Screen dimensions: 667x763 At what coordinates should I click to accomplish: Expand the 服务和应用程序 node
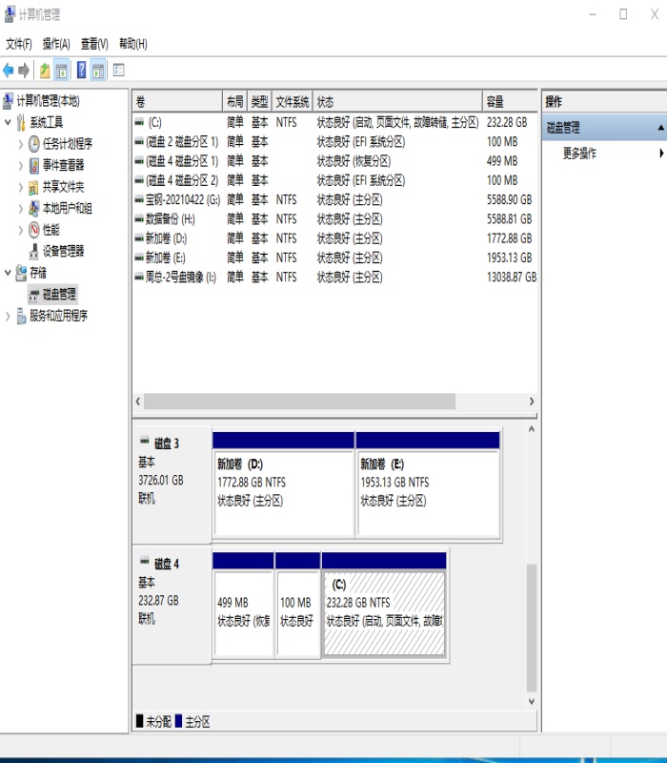click(x=9, y=316)
